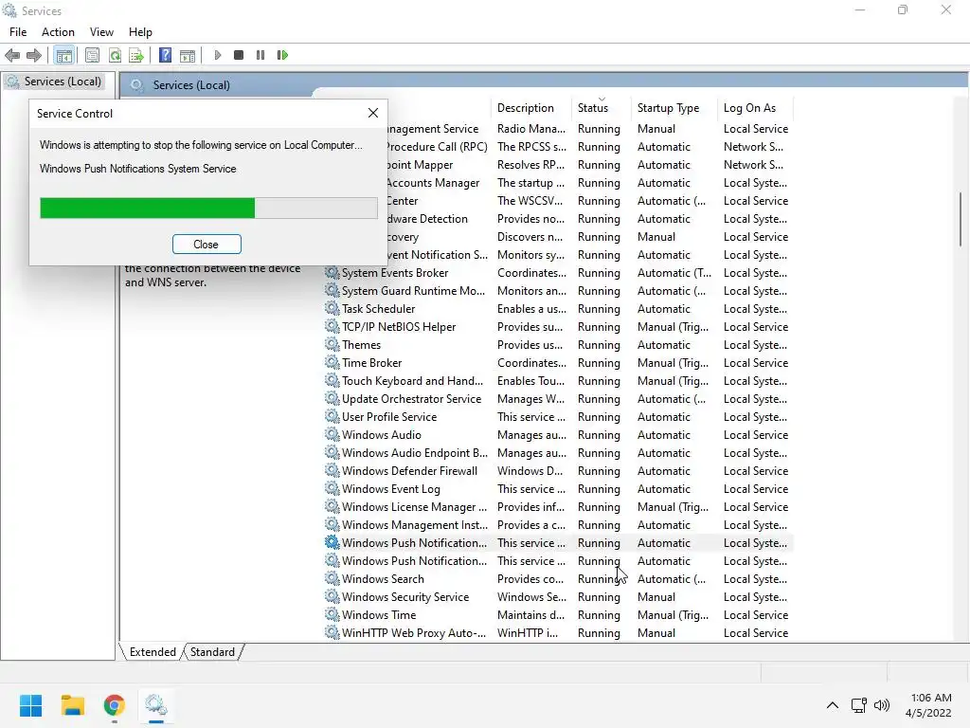Click the Close button in the Service Control dialog
Viewport: 970px width, 728px height.
(206, 245)
